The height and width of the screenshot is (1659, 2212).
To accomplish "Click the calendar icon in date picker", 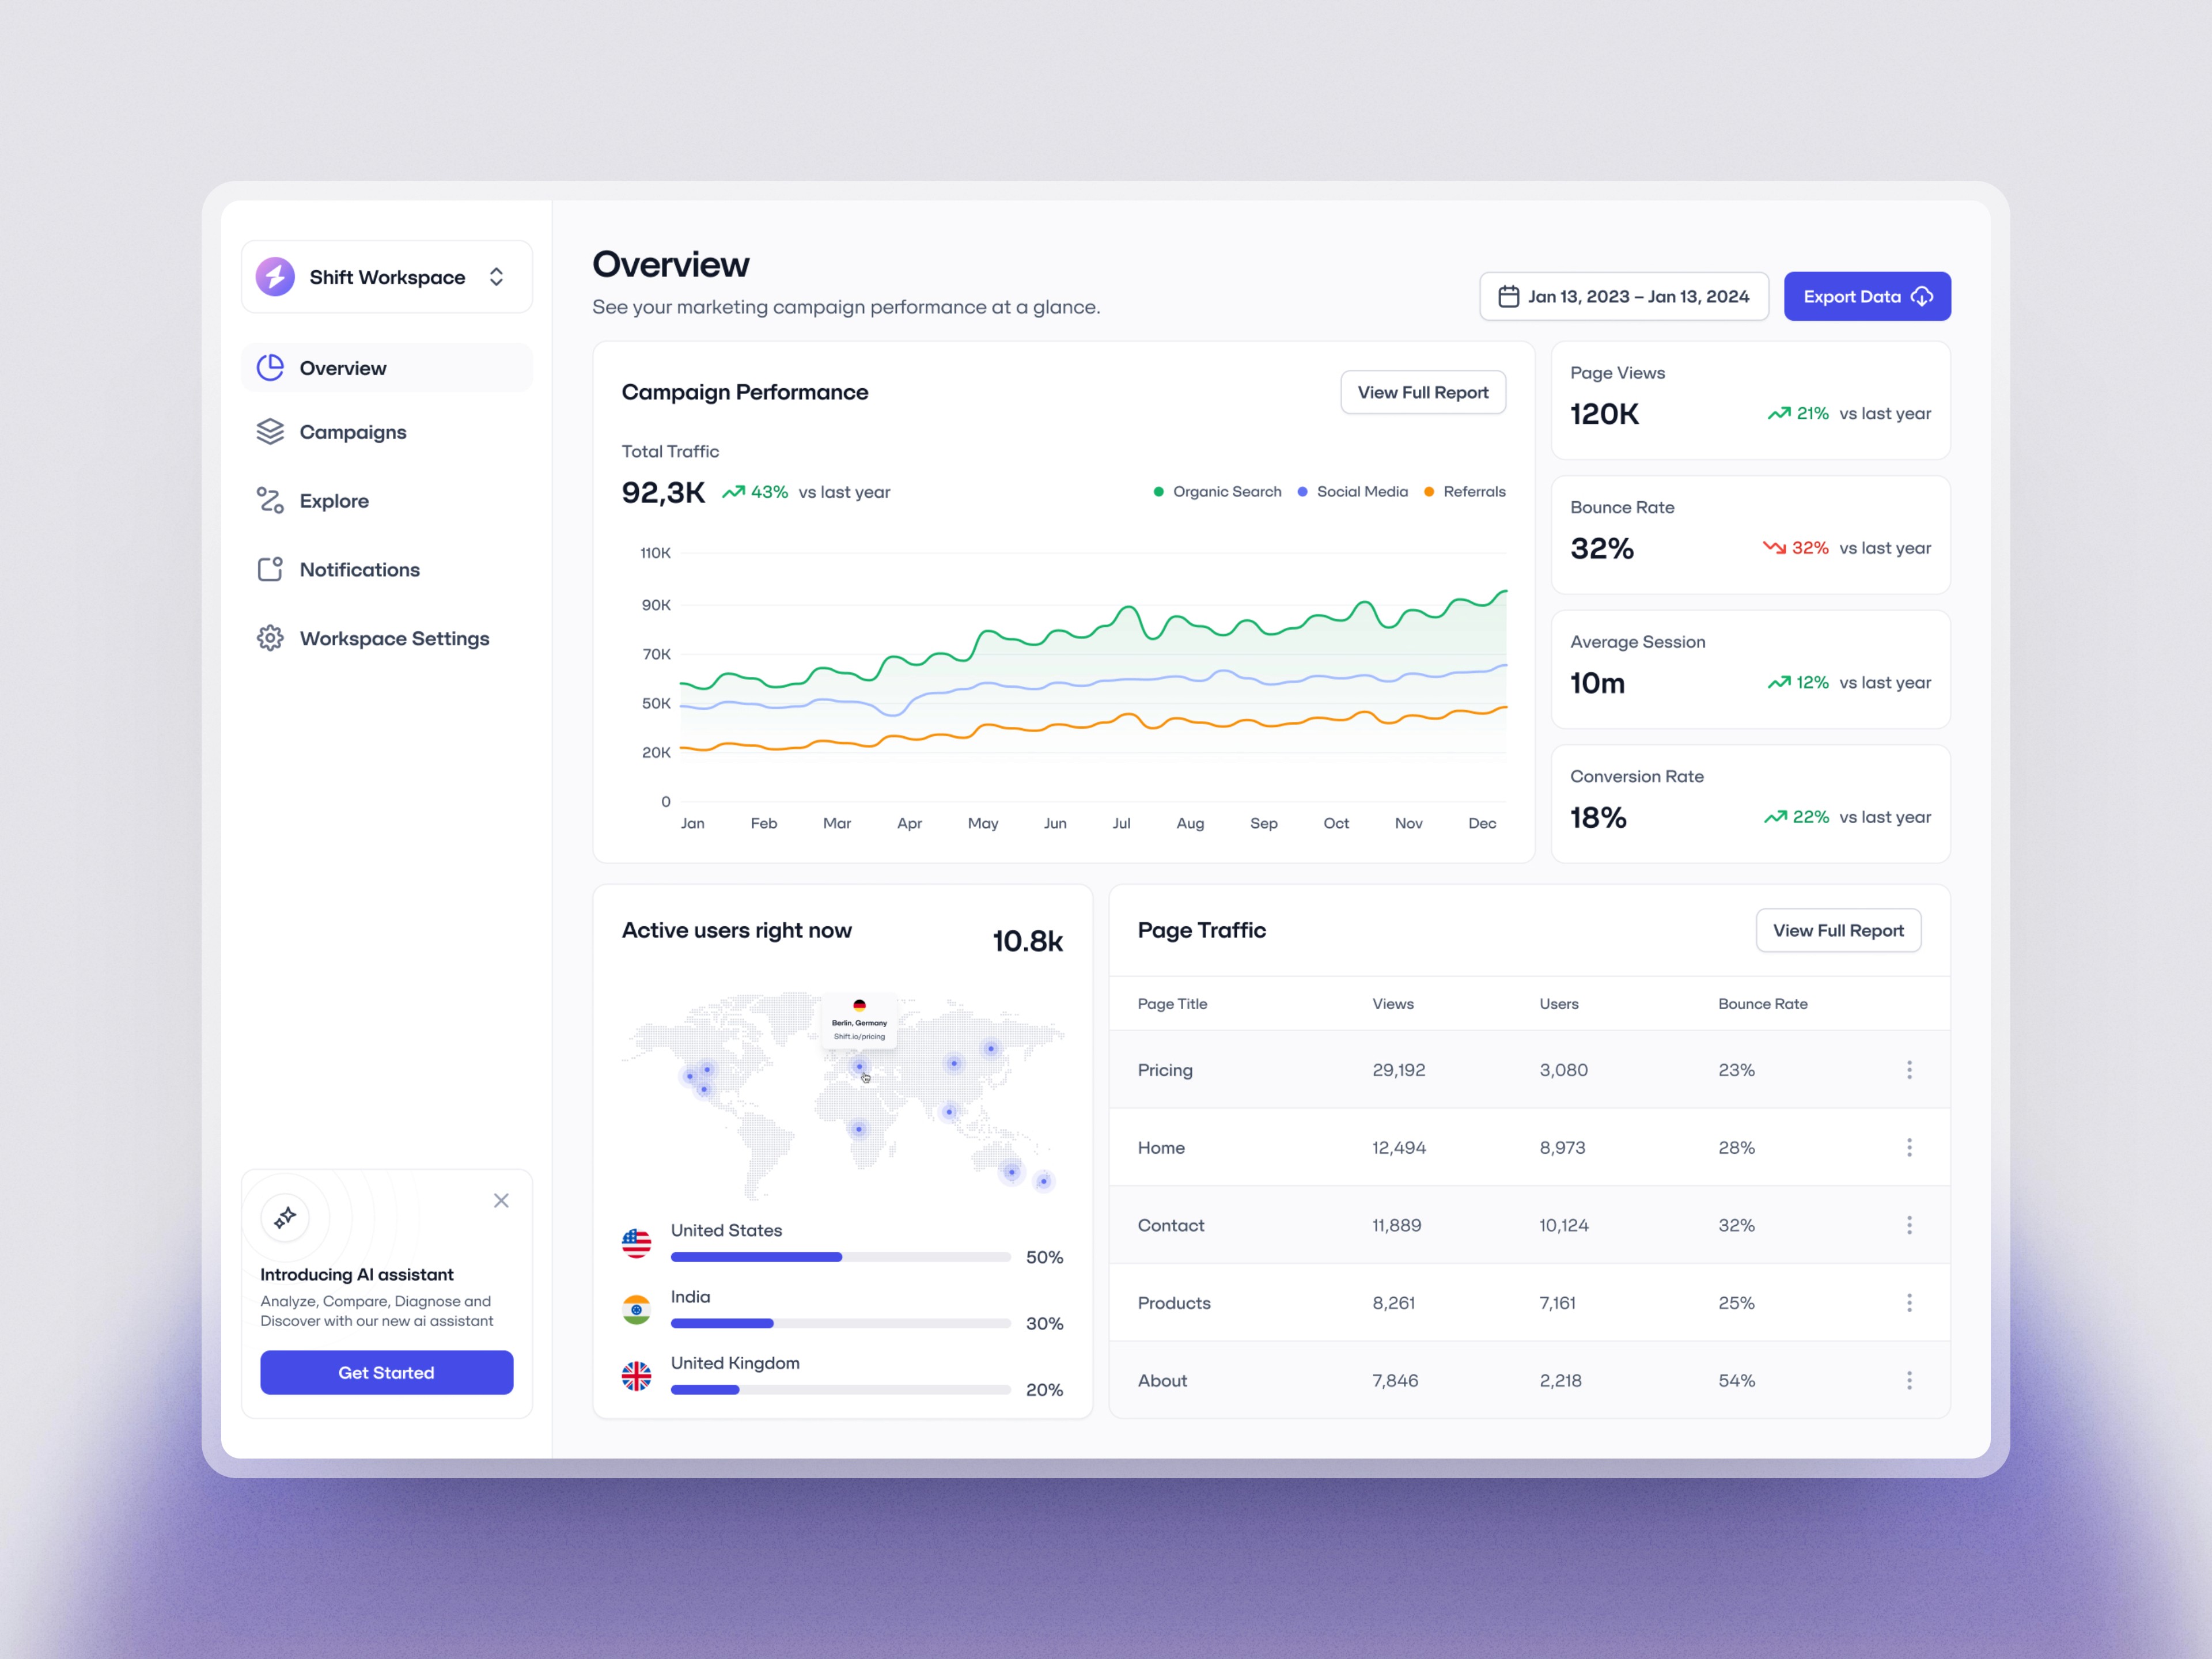I will click(1508, 296).
